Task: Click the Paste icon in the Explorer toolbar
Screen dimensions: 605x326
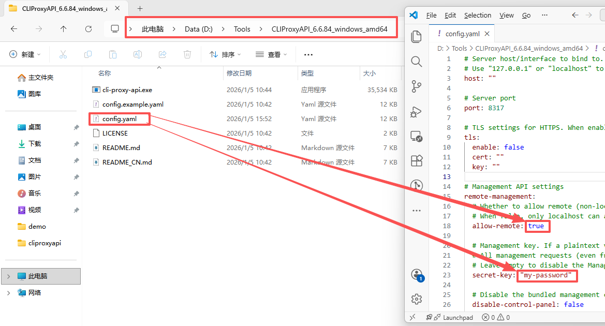Action: (112, 54)
